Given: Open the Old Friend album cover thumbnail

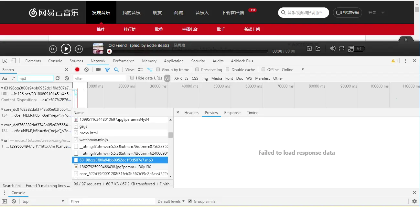Looking at the screenshot, I should tap(98, 48).
